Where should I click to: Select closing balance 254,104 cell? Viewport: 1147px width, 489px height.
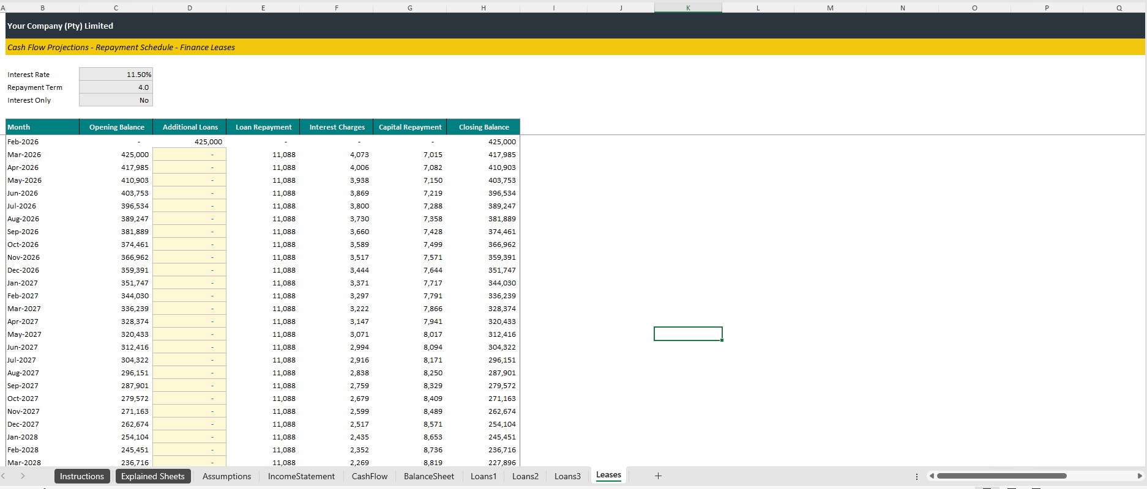[483, 424]
